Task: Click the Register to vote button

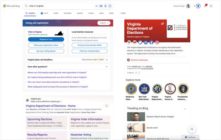Action: tap(46, 39)
